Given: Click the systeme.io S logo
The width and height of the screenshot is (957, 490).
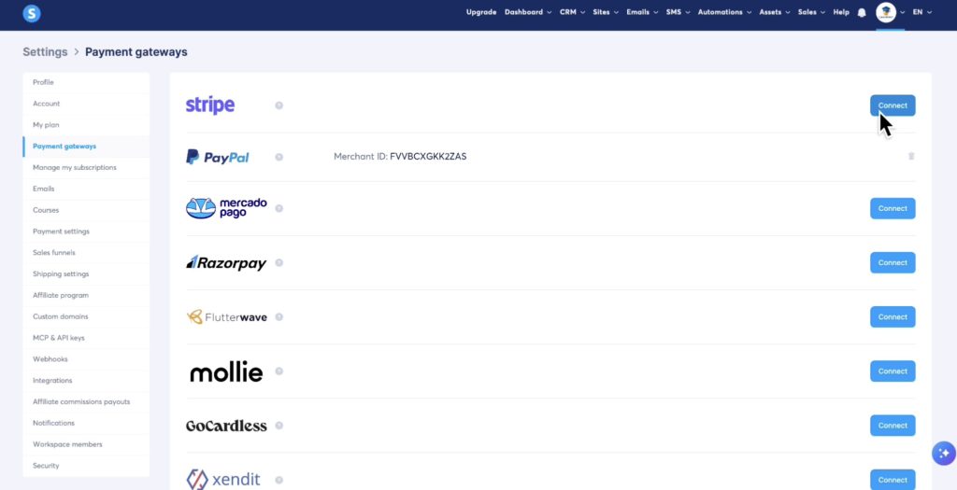Looking at the screenshot, I should click(32, 13).
